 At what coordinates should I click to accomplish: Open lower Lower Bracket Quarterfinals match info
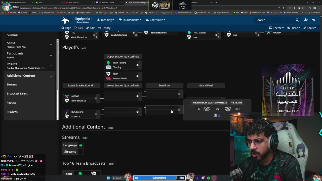[137, 112]
